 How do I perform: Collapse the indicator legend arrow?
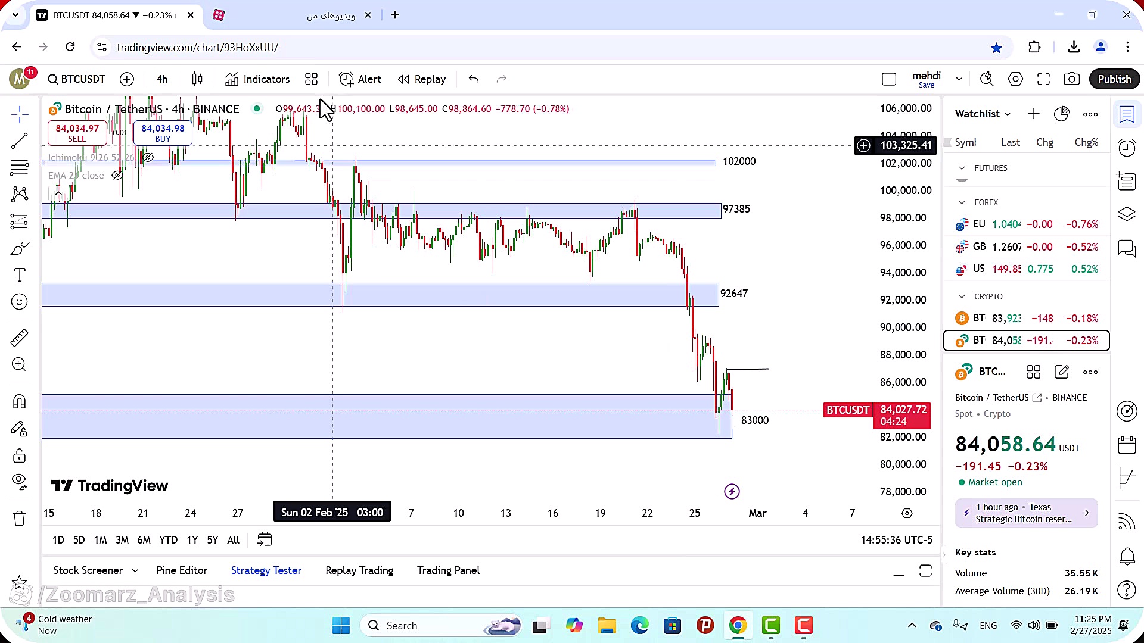click(x=58, y=193)
